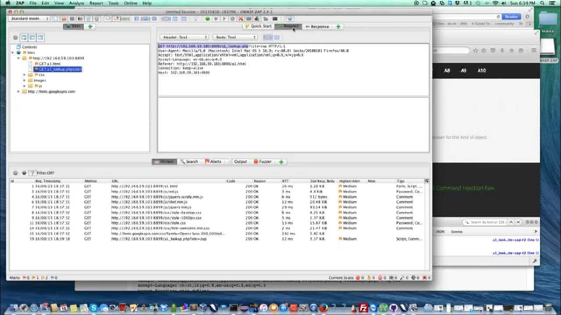Open the Analyse menu
This screenshot has height=315, width=561.
(x=77, y=3)
